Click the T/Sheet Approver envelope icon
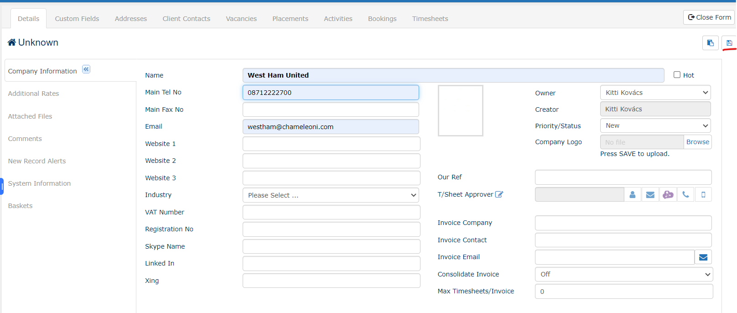This screenshot has width=737, height=313. click(x=650, y=195)
